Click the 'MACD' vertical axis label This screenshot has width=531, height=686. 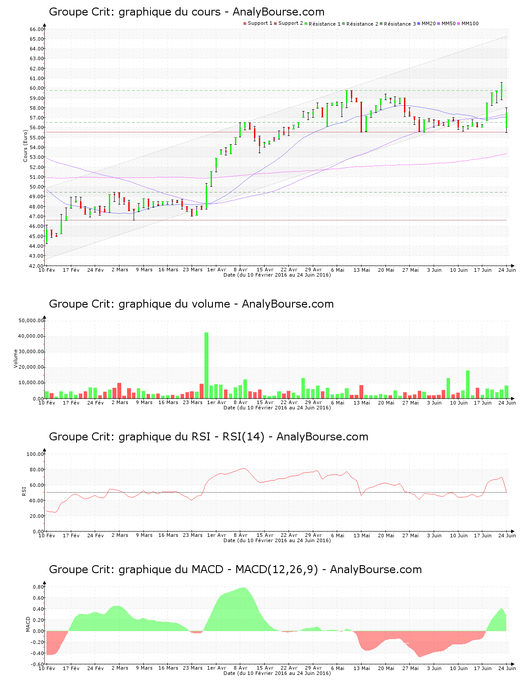[x=28, y=624]
